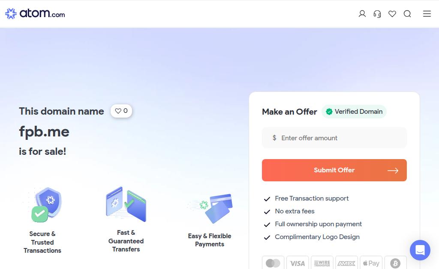This screenshot has height=269, width=439.
Task: Open the hamburger menu
Action: pyautogui.click(x=427, y=14)
